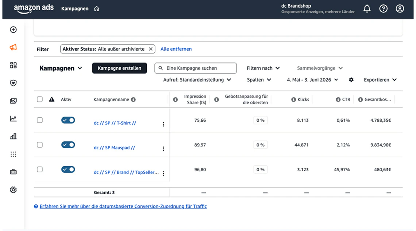Click the Kampagne erstellen button
416x231 pixels.
pyautogui.click(x=119, y=68)
